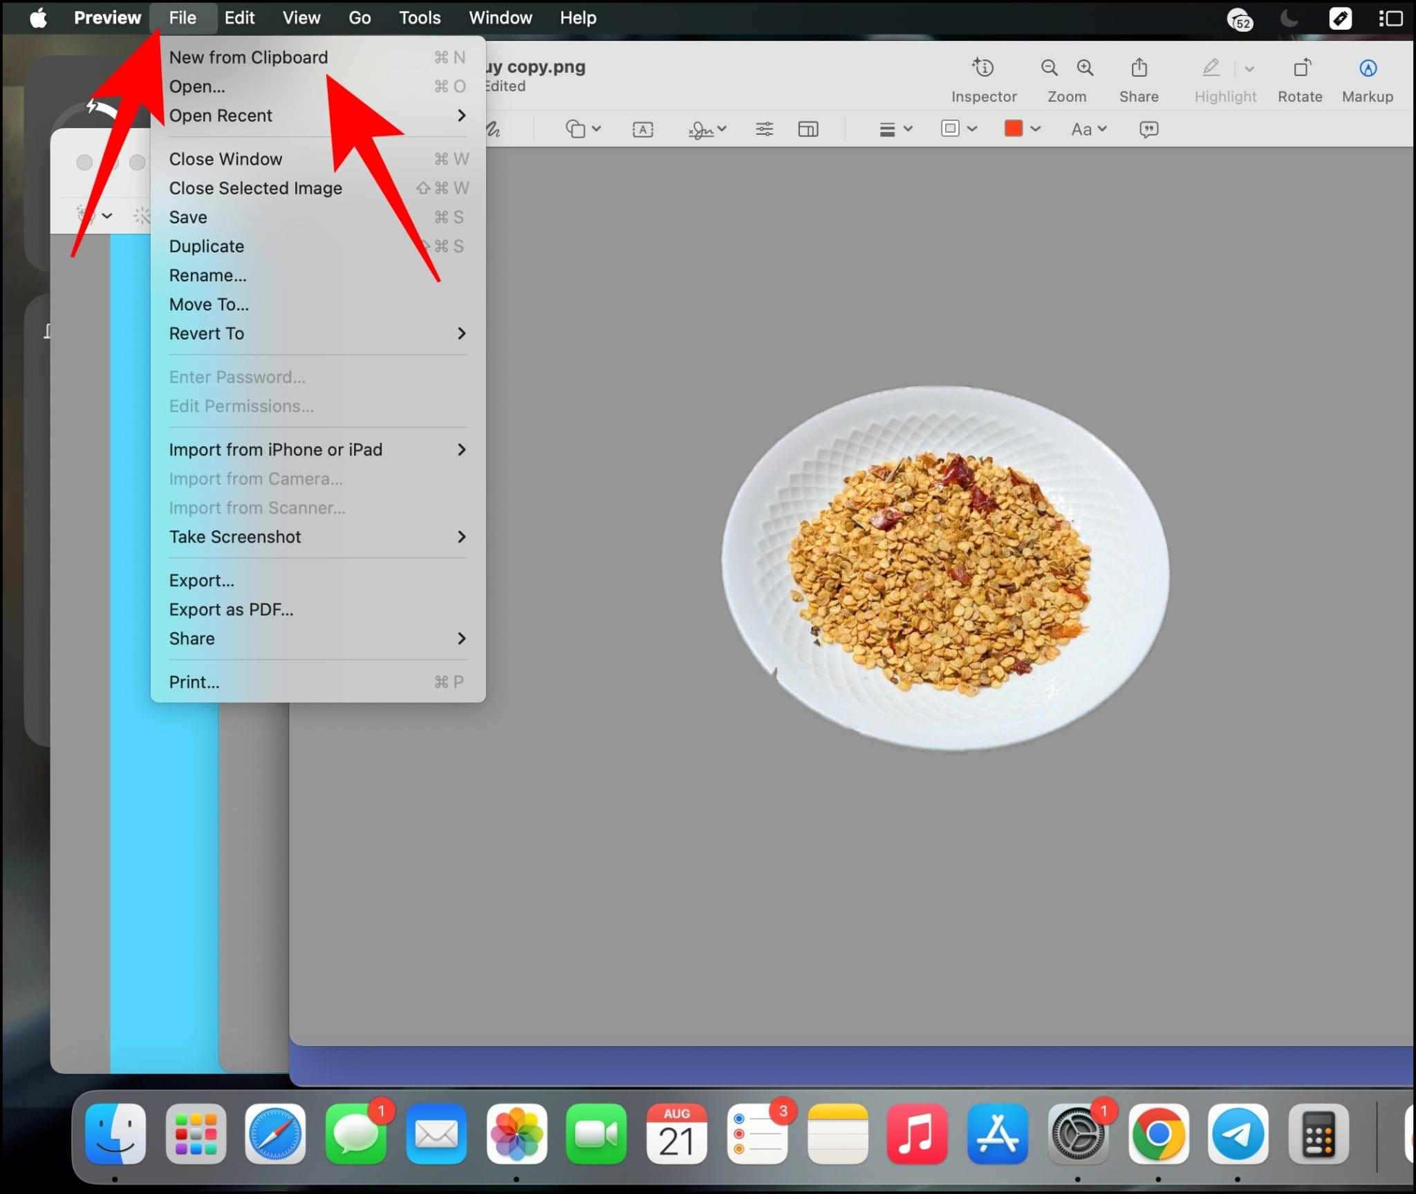Select the Zoom out magnifier icon
1416x1194 pixels.
point(1048,68)
